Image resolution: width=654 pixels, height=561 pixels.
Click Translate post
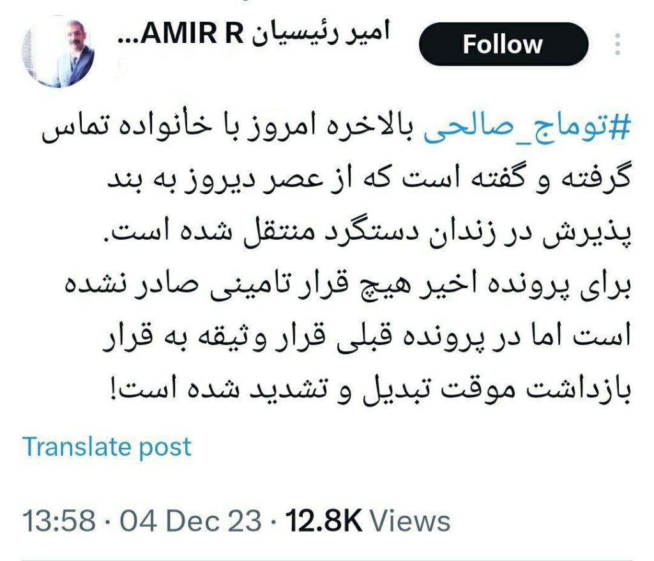[107, 448]
